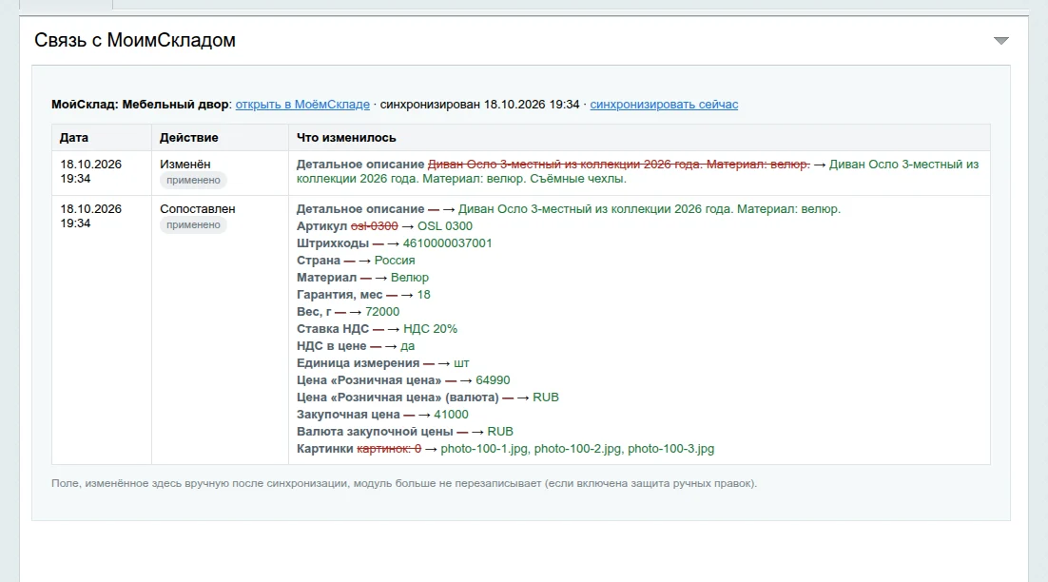Click the image file list starting «photo-100-1.jpg»
This screenshot has width=1048, height=582.
(x=577, y=449)
